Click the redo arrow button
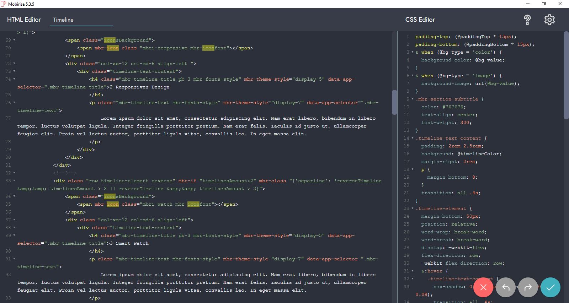 (x=528, y=287)
